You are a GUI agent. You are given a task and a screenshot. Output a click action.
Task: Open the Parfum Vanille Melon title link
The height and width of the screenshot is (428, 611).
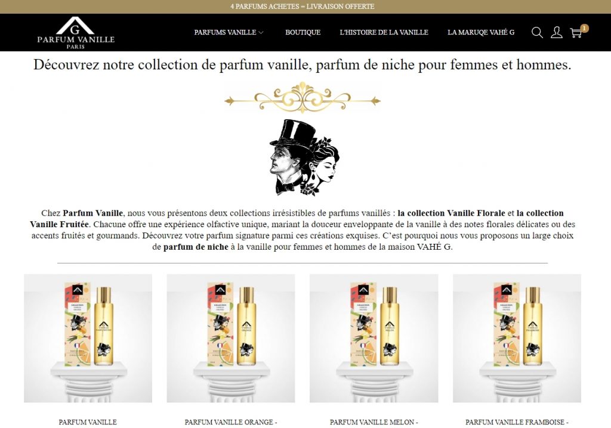[374, 422]
